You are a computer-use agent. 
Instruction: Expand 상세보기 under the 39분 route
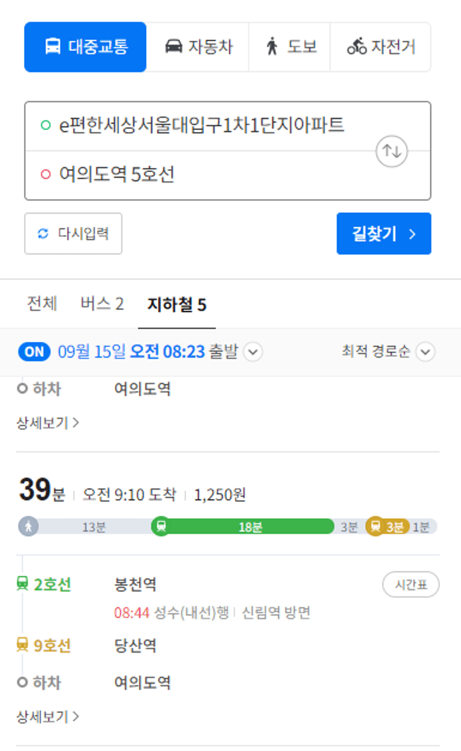tap(48, 716)
